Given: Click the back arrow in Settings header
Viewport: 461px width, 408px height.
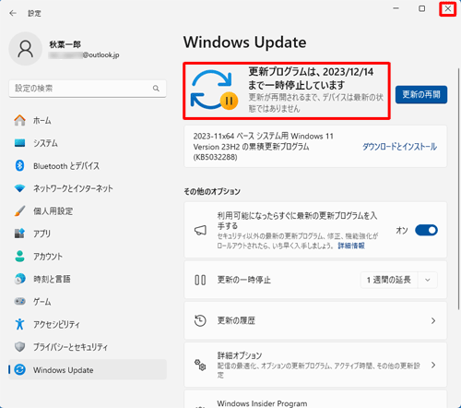Looking at the screenshot, I should coord(13,13).
